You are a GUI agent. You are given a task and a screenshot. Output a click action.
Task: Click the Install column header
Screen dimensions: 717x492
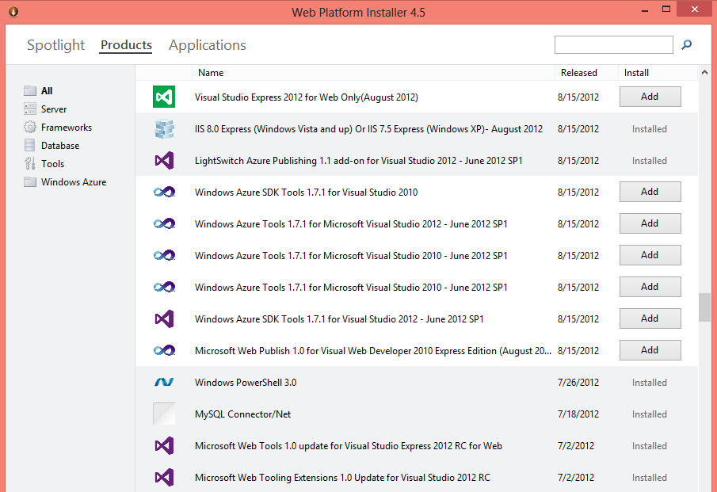pos(658,73)
